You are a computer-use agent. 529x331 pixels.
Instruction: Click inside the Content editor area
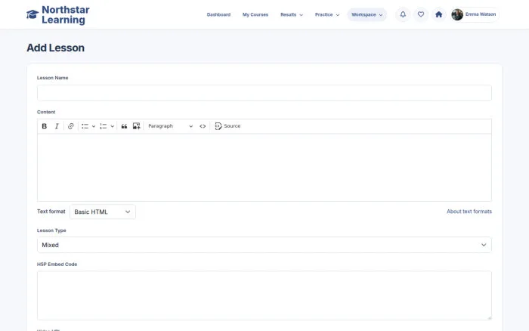(x=264, y=167)
